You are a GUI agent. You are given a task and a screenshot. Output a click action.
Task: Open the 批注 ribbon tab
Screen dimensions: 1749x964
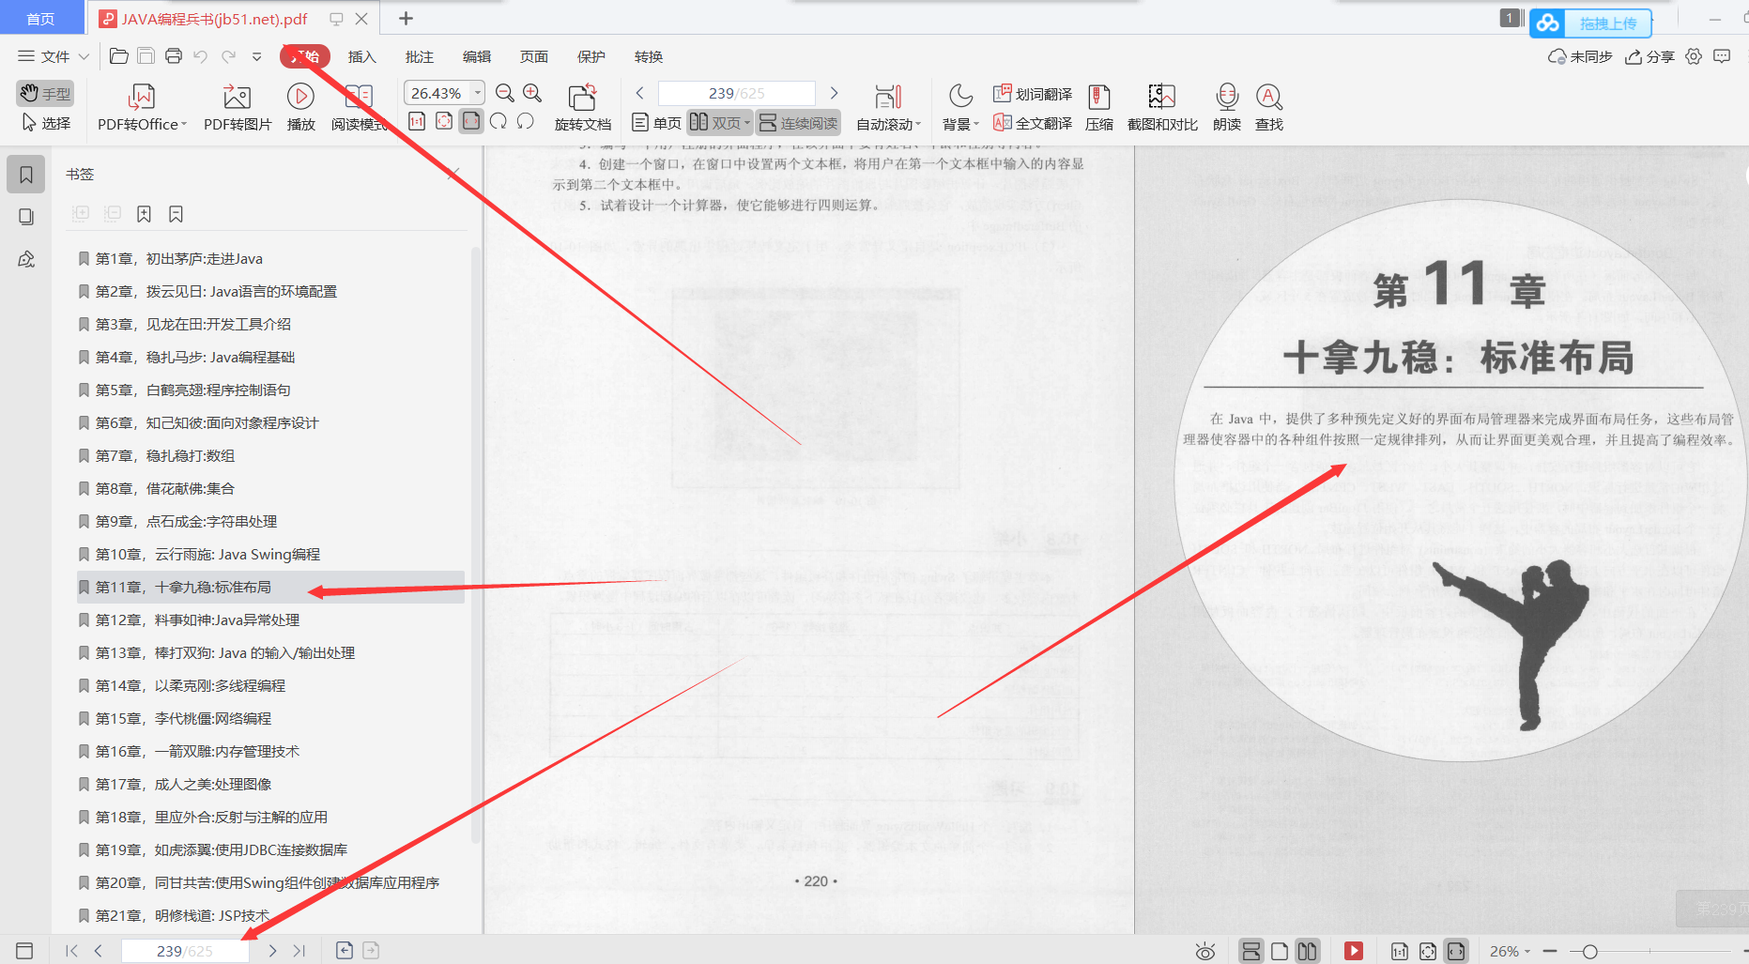tap(420, 56)
